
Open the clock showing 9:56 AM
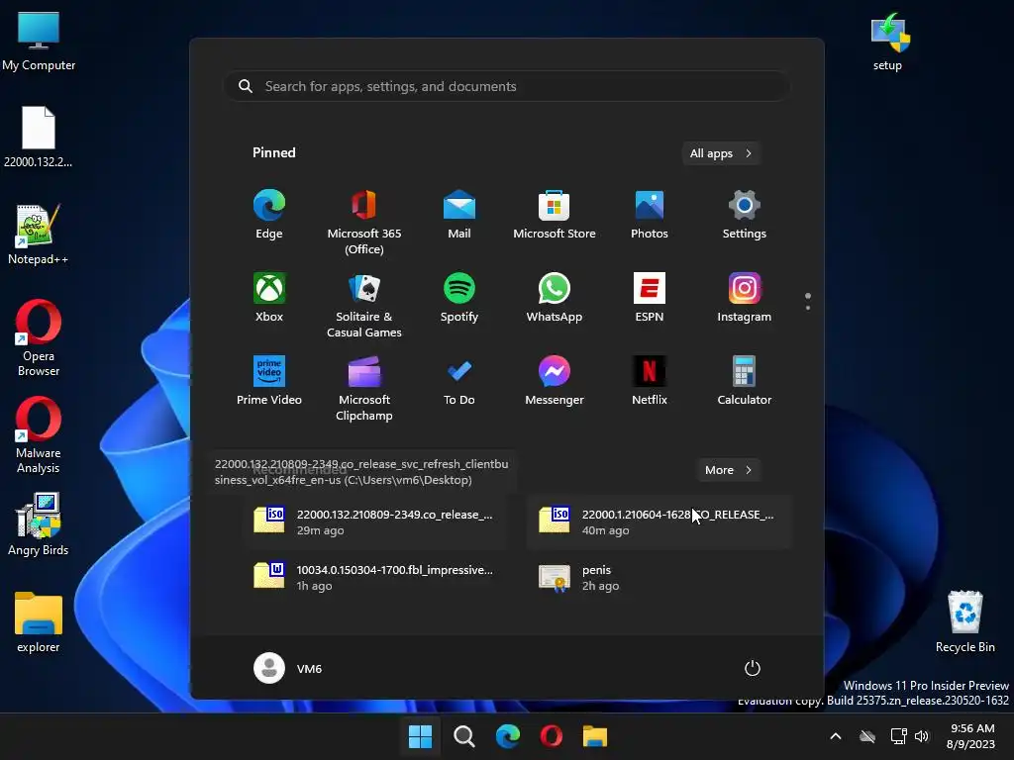click(971, 736)
